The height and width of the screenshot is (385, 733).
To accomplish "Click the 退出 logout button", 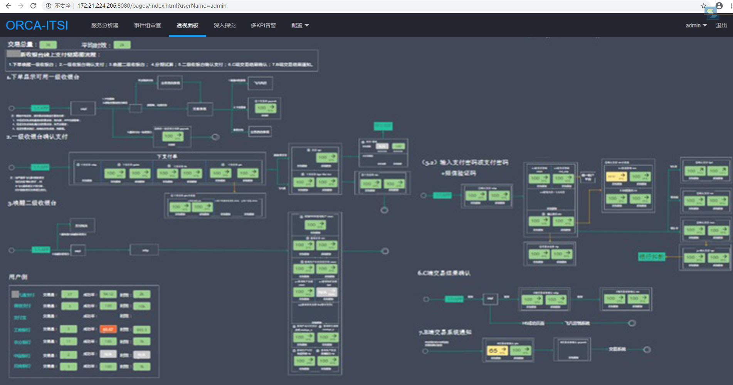I will coord(721,25).
